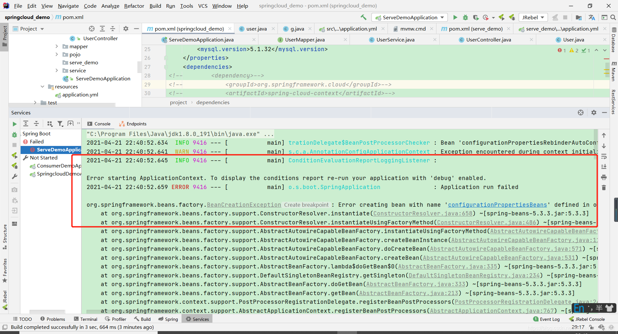Toggle the Structure tool window side tab
Screen dimensions: 618x334
5,237
